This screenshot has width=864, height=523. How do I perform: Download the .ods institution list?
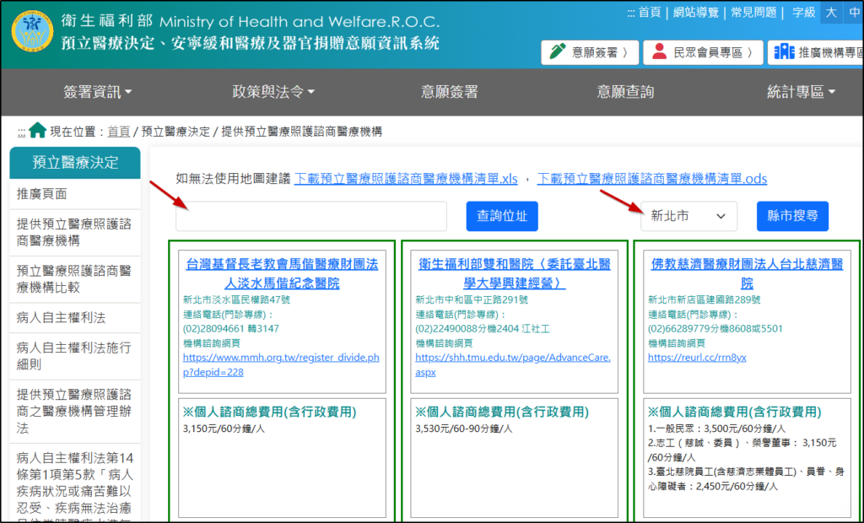651,179
